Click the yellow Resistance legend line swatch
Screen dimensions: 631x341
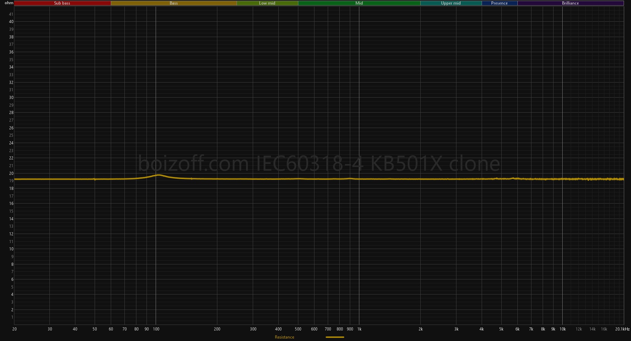click(x=335, y=337)
